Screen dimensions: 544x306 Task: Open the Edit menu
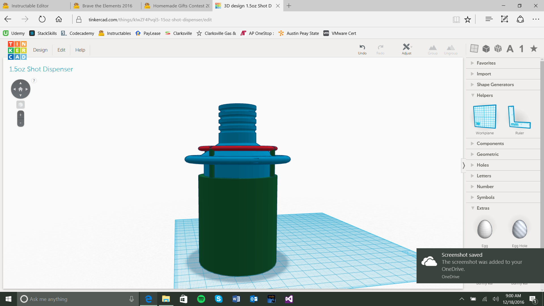61,50
